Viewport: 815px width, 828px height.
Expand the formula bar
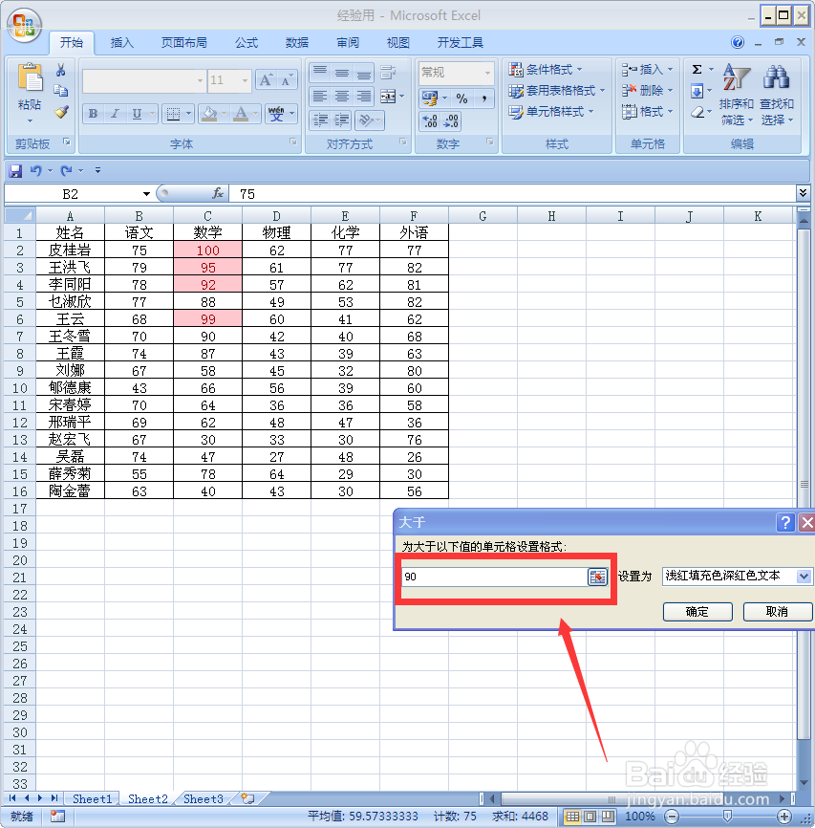(803, 193)
